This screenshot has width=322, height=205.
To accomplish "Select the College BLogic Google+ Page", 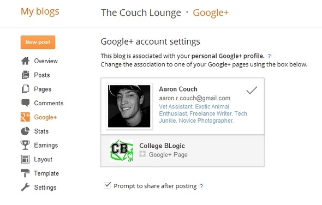I will (182, 150).
